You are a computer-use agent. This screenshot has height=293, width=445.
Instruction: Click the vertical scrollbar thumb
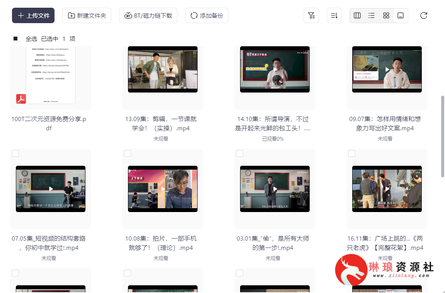(x=442, y=136)
